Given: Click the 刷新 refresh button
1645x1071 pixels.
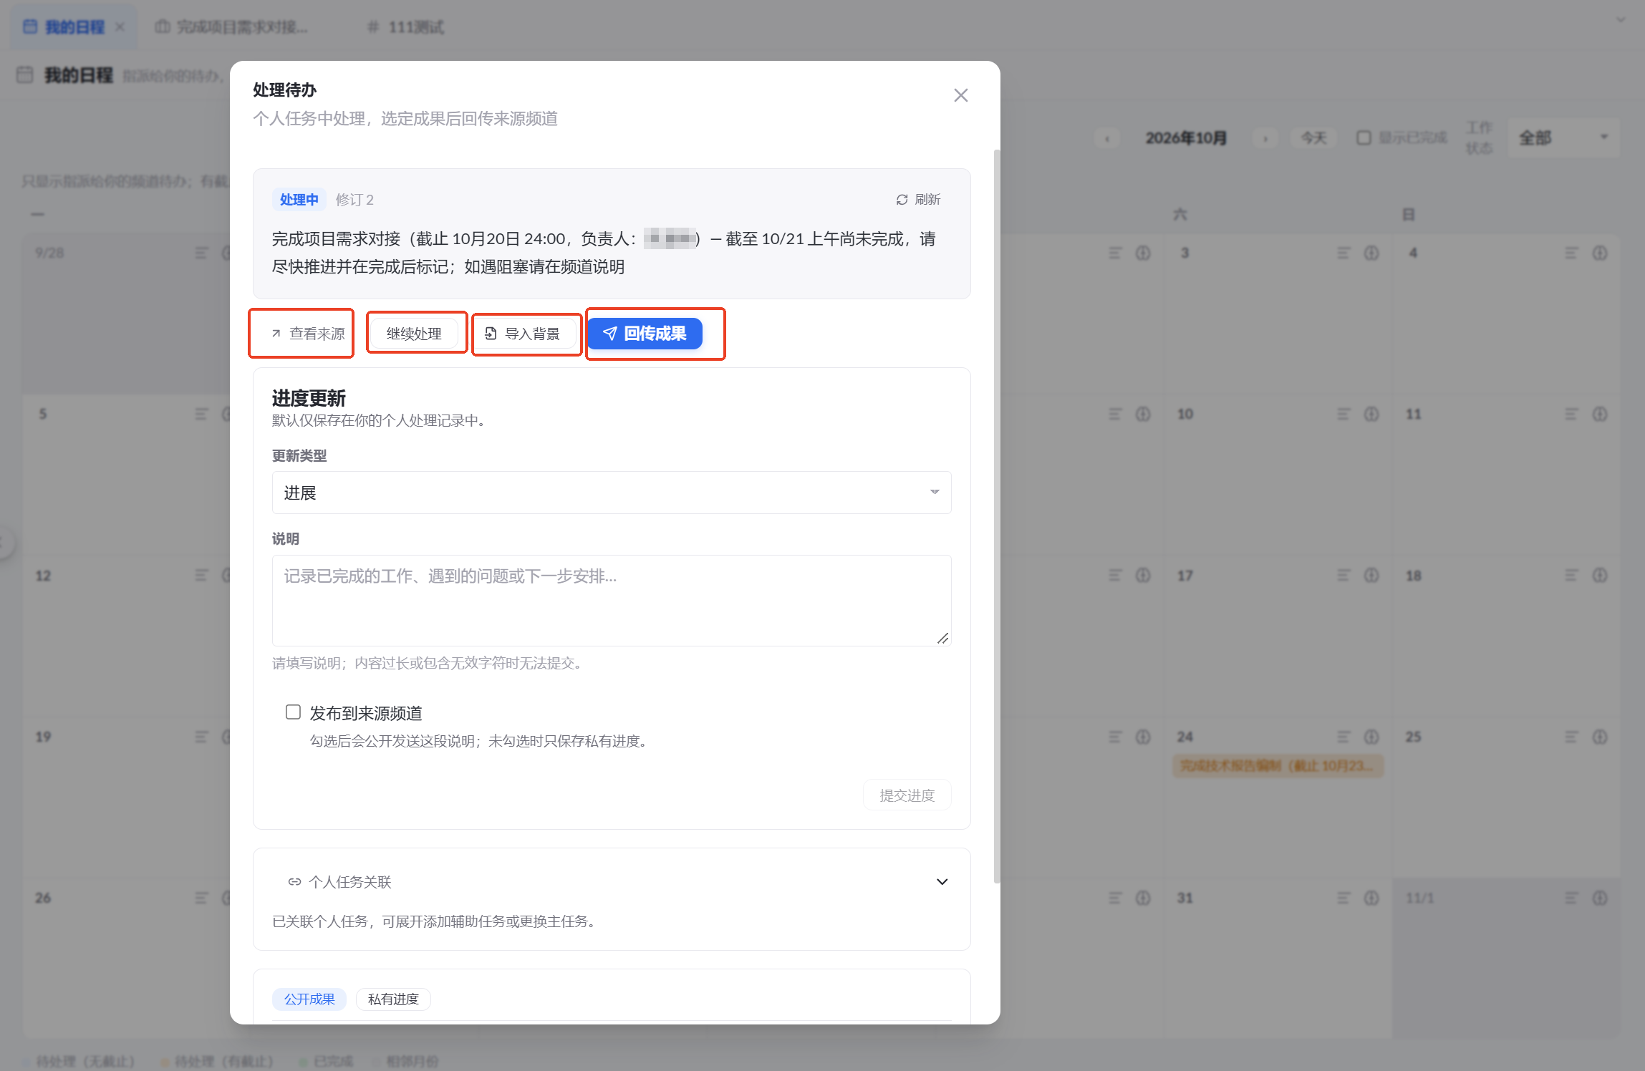Looking at the screenshot, I should point(918,200).
